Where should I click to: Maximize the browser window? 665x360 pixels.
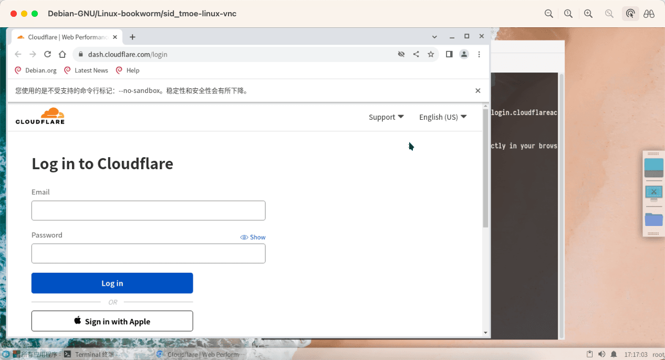coord(466,36)
